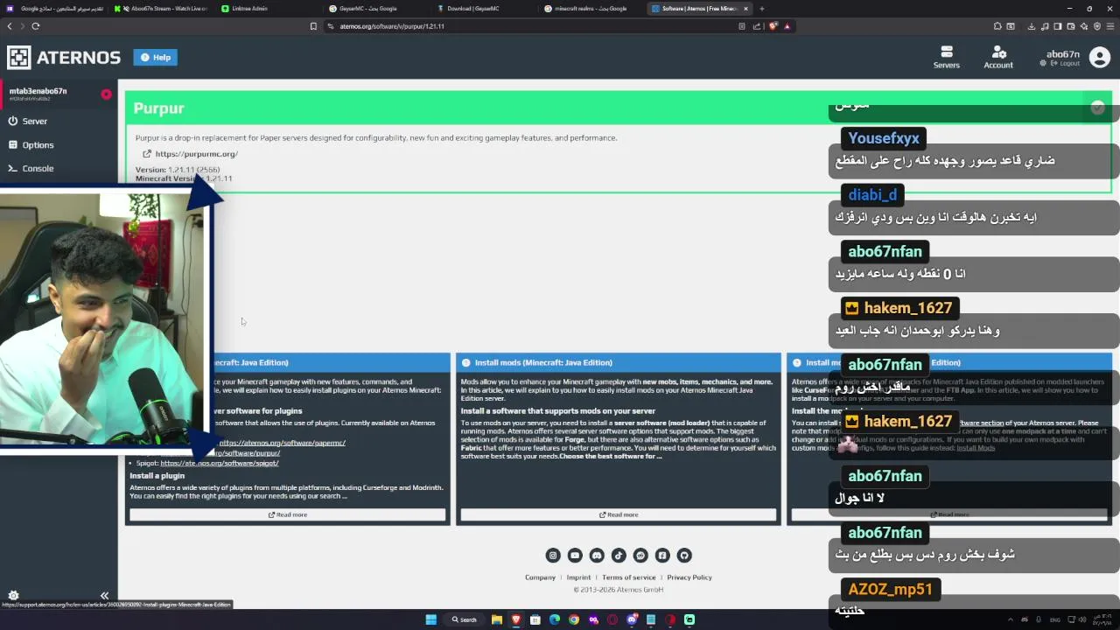Open Microsoft Edge from the taskbar
This screenshot has height=630, width=1120.
(x=555, y=619)
